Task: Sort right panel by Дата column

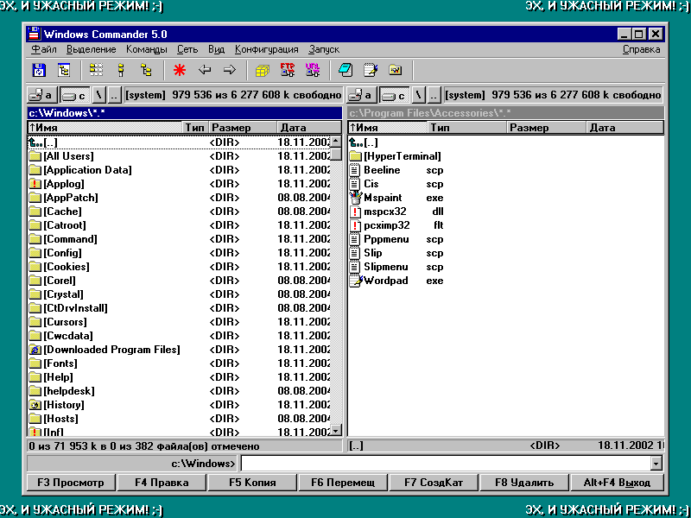Action: [625, 128]
